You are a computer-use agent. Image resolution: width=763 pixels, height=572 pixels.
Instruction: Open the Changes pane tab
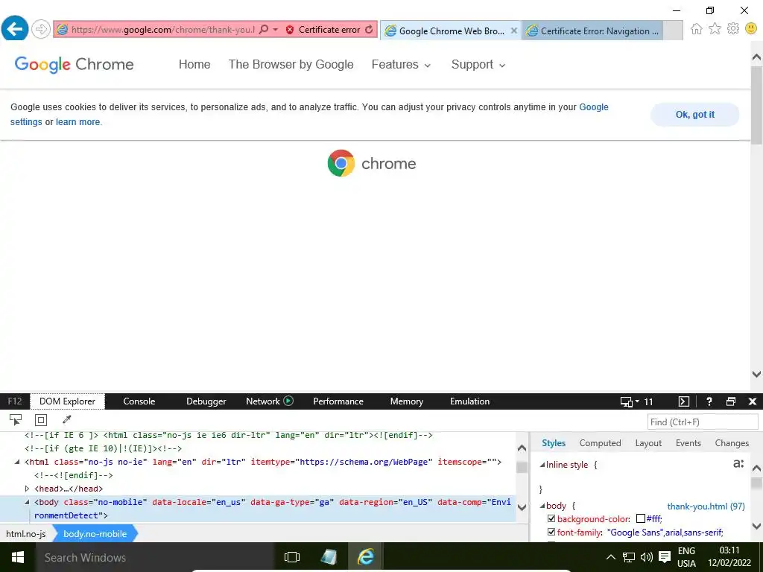coord(732,443)
